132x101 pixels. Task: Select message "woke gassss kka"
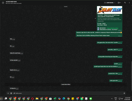[116, 81]
